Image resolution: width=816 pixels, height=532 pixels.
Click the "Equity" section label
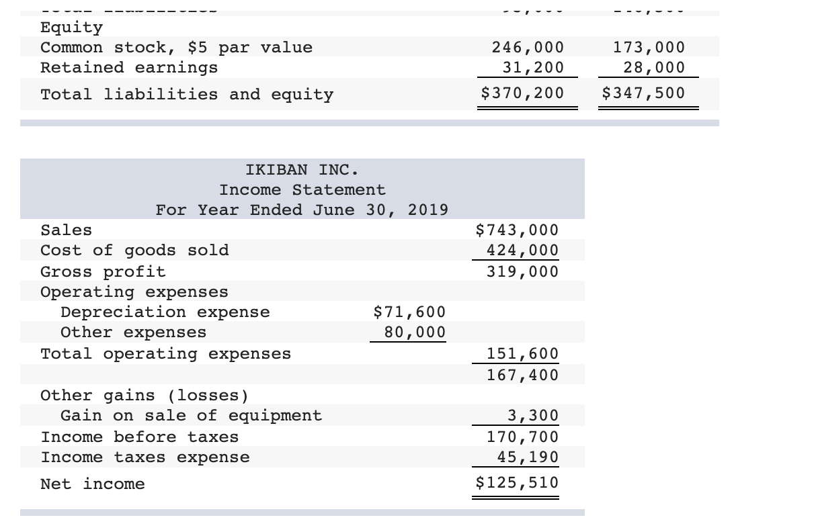[x=72, y=28]
